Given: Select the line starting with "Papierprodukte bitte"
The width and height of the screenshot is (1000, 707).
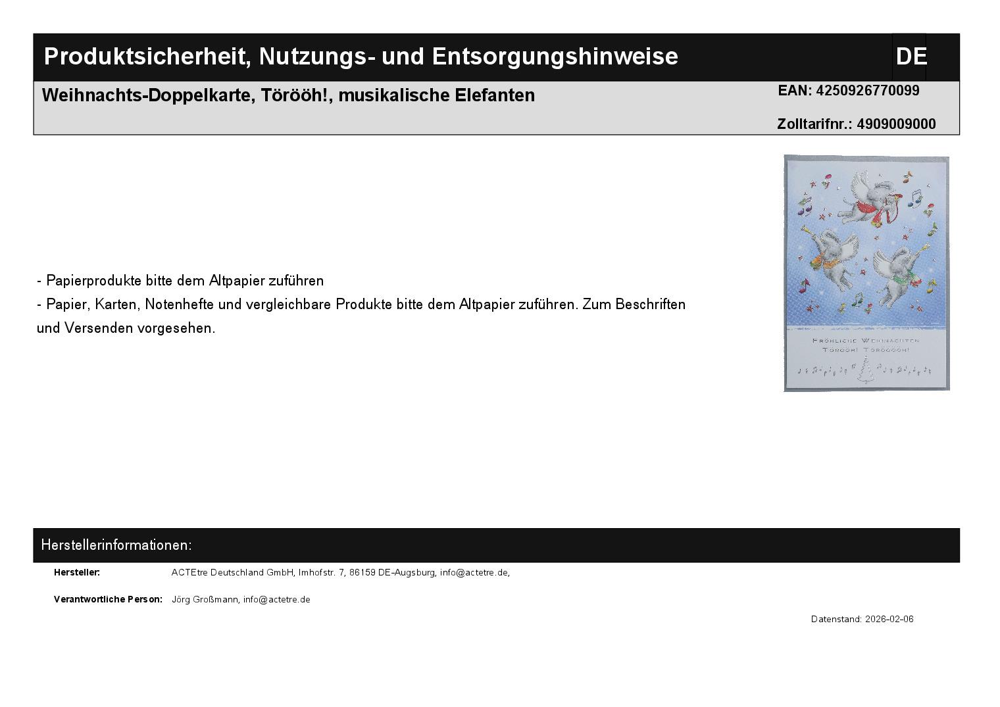Looking at the screenshot, I should tap(180, 281).
